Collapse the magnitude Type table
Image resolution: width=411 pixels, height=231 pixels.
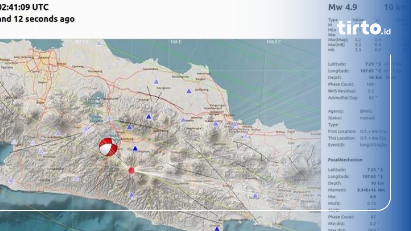[x=332, y=20]
